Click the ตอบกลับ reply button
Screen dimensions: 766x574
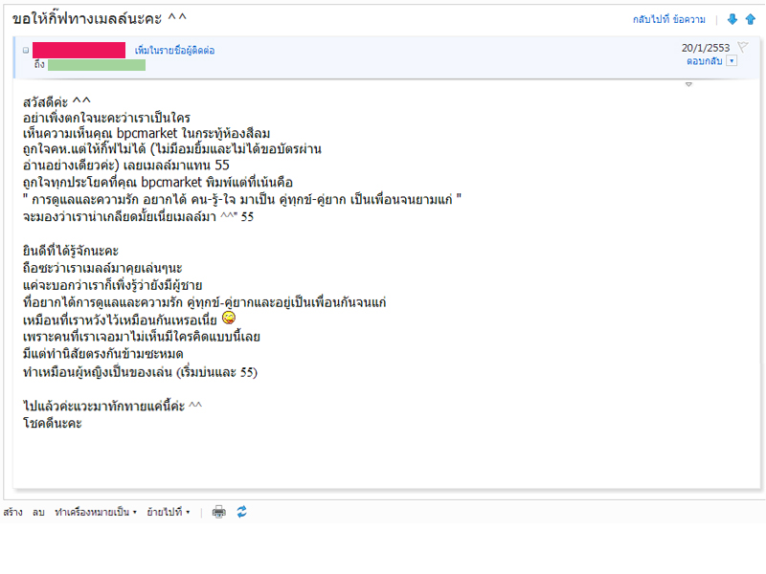(x=705, y=61)
